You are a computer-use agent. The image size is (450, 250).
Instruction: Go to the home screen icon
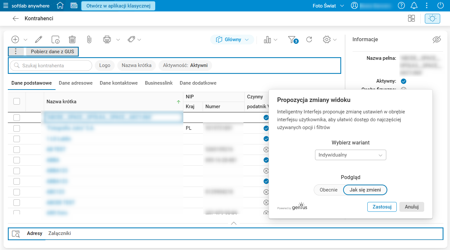pyautogui.click(x=60, y=6)
